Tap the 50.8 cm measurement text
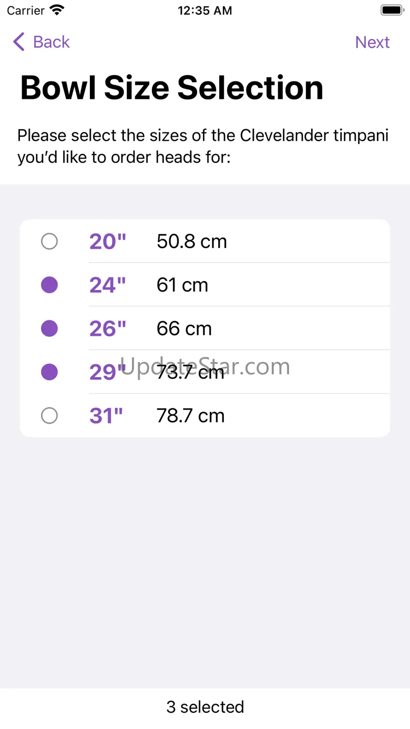Image resolution: width=410 pixels, height=729 pixels. click(192, 242)
